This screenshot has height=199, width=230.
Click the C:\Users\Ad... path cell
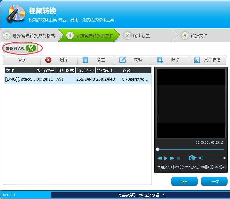pyautogui.click(x=135, y=79)
